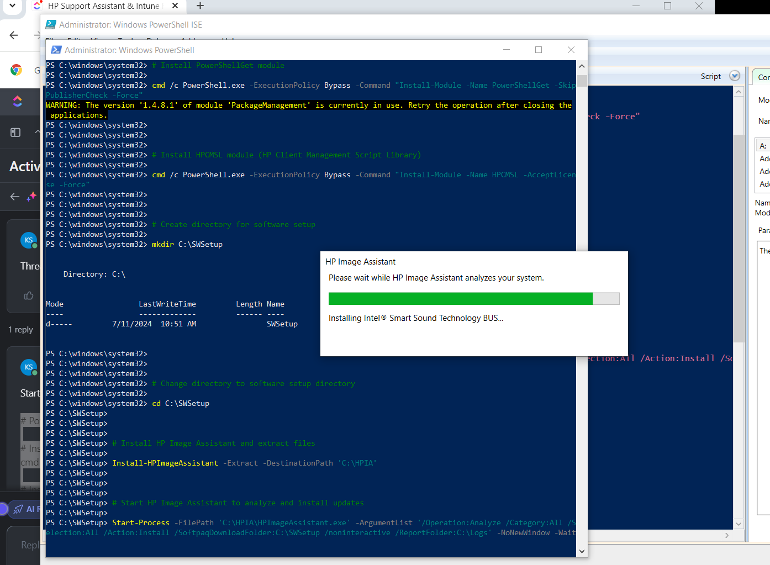Screen dimensions: 770x565
Task: Click the SWSetup directory name in listing
Action: pyautogui.click(x=282, y=324)
